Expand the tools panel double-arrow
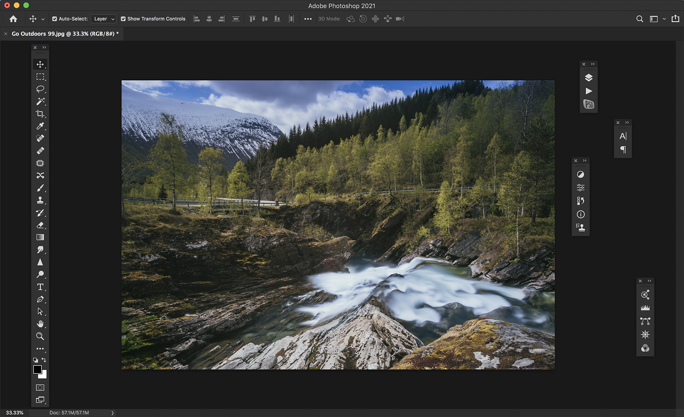The image size is (684, 417). pos(44,48)
